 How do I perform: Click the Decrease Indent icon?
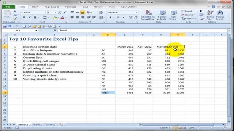click(x=89, y=17)
